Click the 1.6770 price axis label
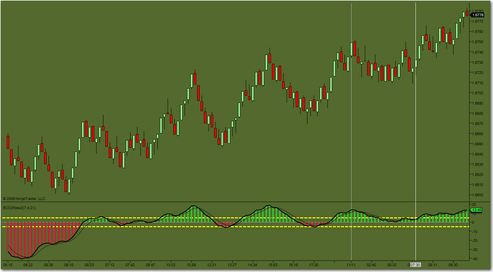Screen dimensions: 493x272 478,21
